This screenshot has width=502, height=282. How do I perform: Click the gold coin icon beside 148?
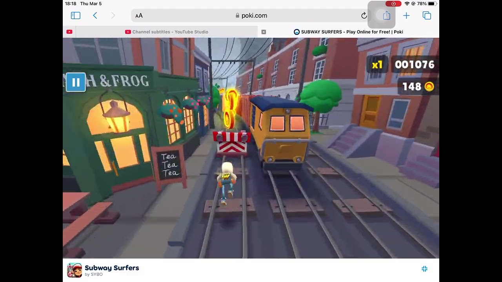point(429,87)
